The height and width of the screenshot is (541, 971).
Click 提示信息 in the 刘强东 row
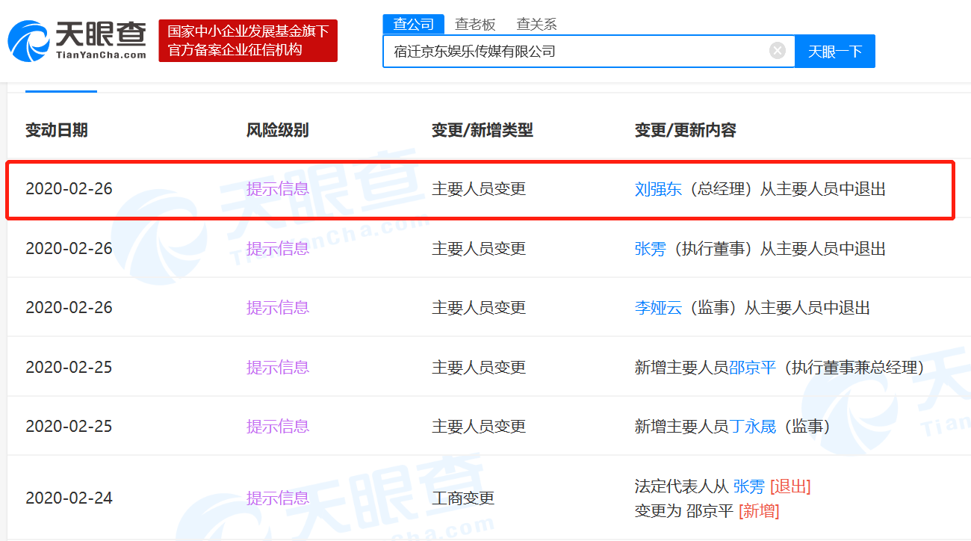(277, 189)
